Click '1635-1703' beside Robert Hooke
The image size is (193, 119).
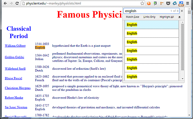point(42,96)
